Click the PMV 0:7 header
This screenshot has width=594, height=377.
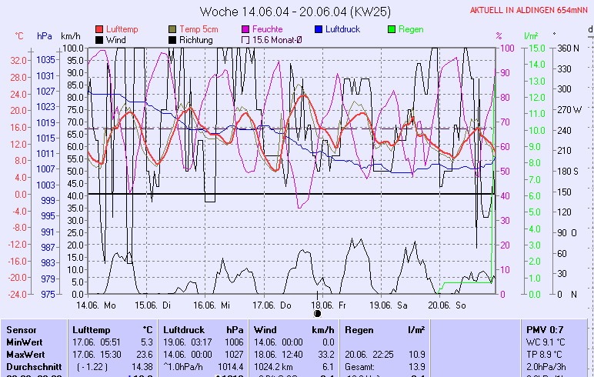[544, 329]
